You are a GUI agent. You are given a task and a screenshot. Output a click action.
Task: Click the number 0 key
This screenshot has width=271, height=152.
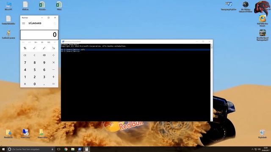[34, 84]
